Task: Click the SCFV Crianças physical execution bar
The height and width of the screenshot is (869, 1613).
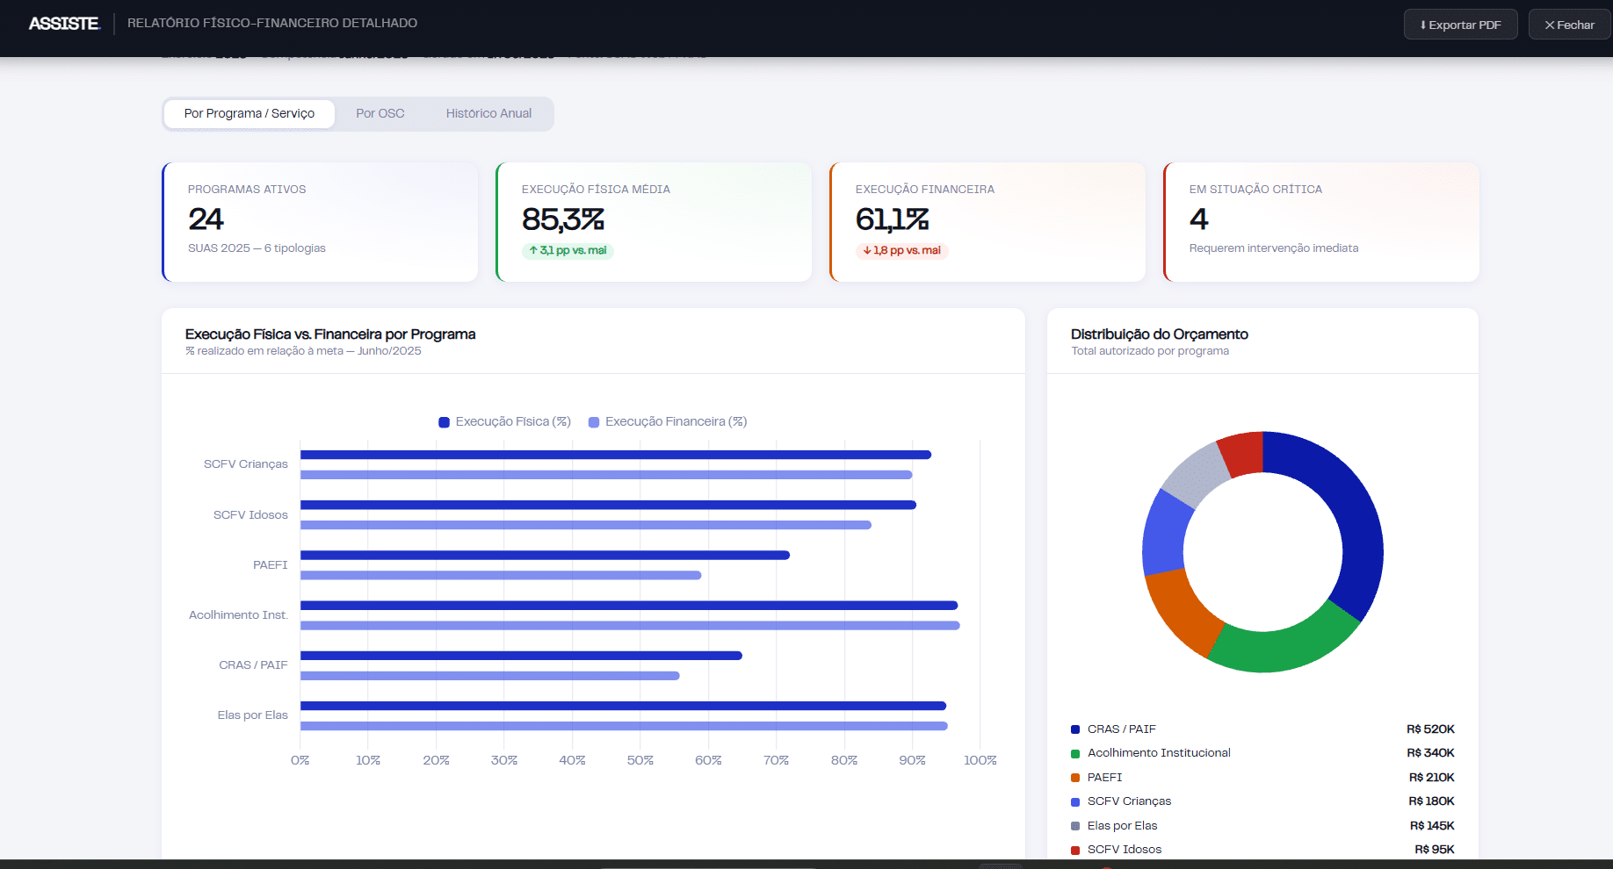Action: click(616, 455)
